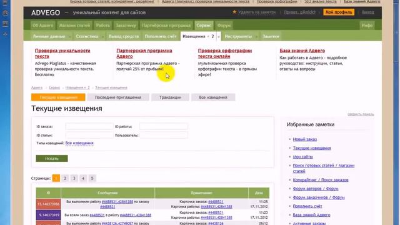Click the green 'Искать' search button
Viewport: 400px width, 225px height.
click(52, 158)
